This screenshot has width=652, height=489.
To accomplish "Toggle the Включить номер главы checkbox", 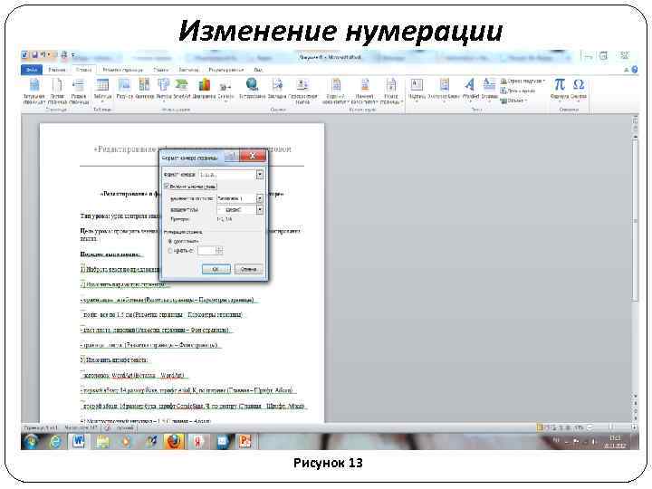I will pos(168,187).
